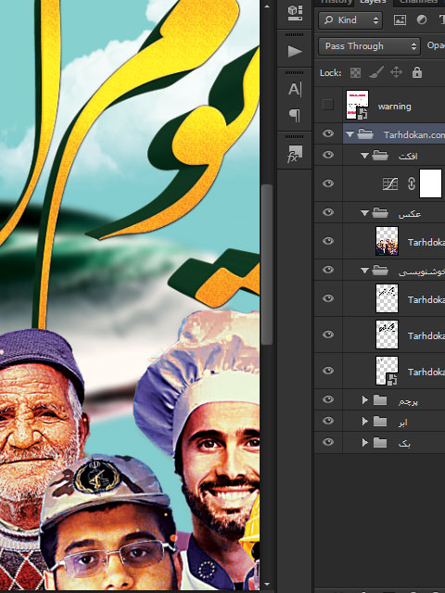Expand the بک group
This screenshot has height=593, width=445.
coord(364,442)
